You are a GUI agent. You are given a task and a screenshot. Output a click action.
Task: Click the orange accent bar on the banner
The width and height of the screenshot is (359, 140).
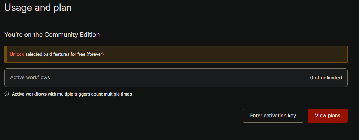pos(5,54)
